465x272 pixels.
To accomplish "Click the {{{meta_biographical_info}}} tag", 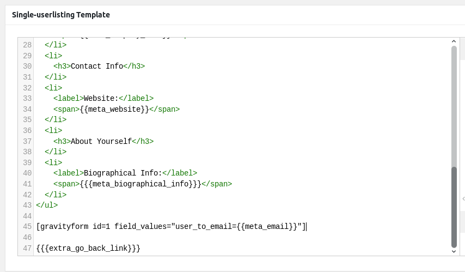I will pyautogui.click(x=140, y=184).
